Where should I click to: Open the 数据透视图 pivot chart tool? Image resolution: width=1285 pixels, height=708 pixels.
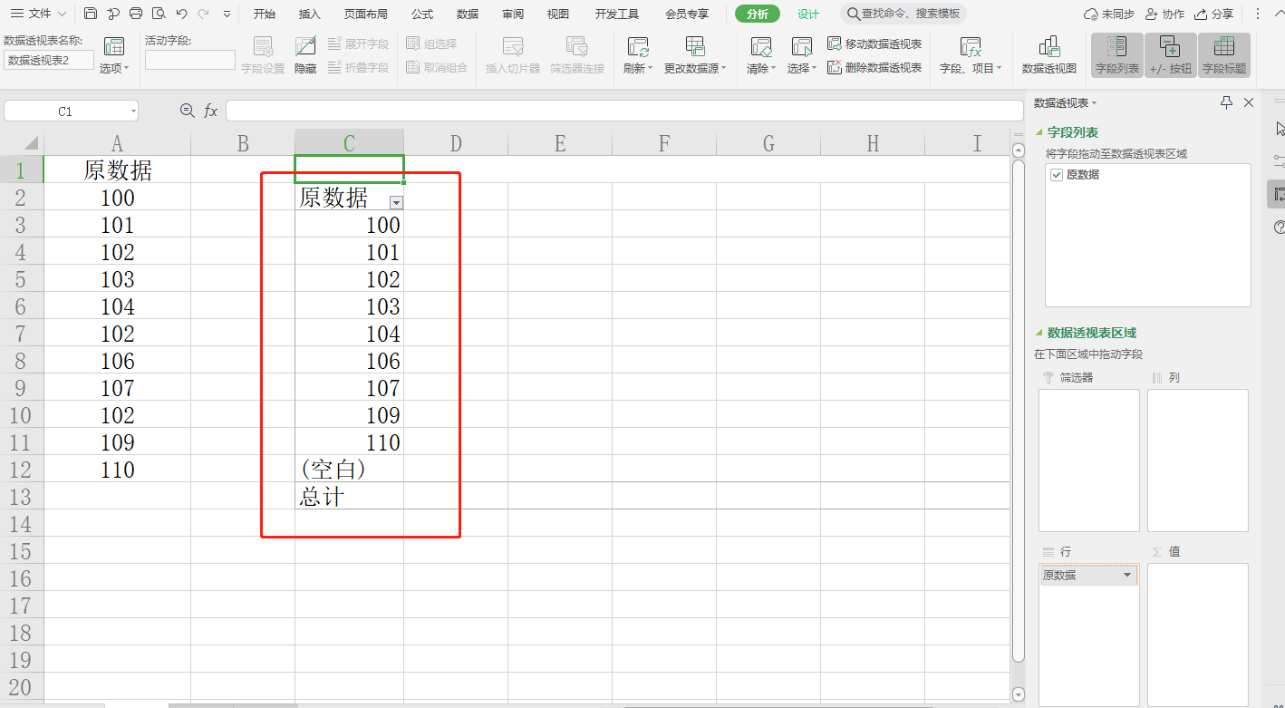coord(1049,48)
